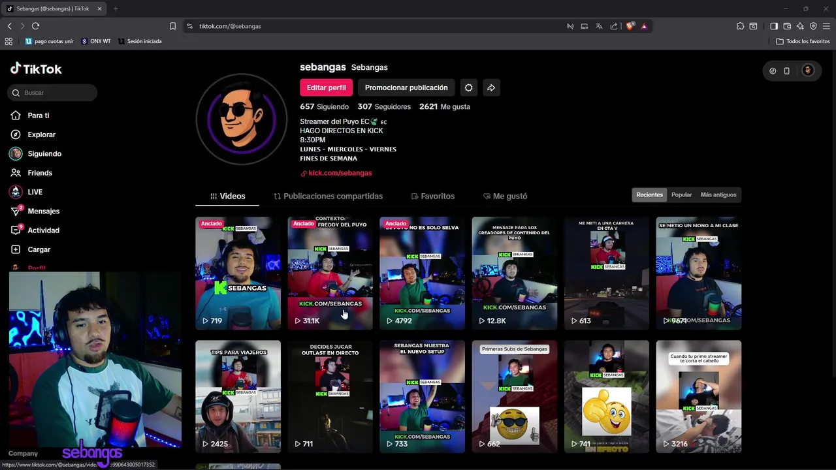
Task: Open kick.com/sebangas bio link
Action: pos(336,173)
